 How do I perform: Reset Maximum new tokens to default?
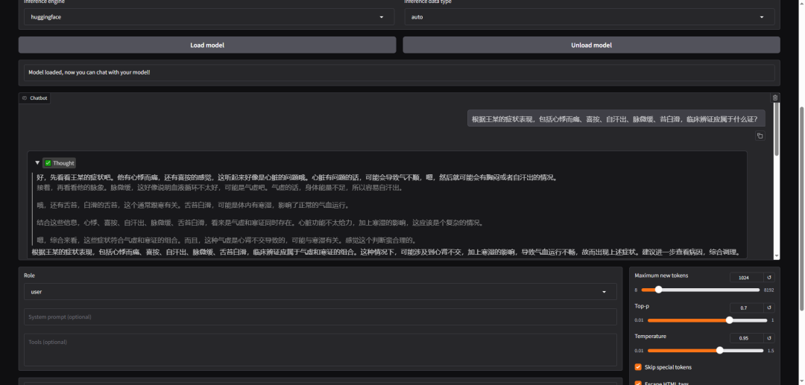(769, 277)
